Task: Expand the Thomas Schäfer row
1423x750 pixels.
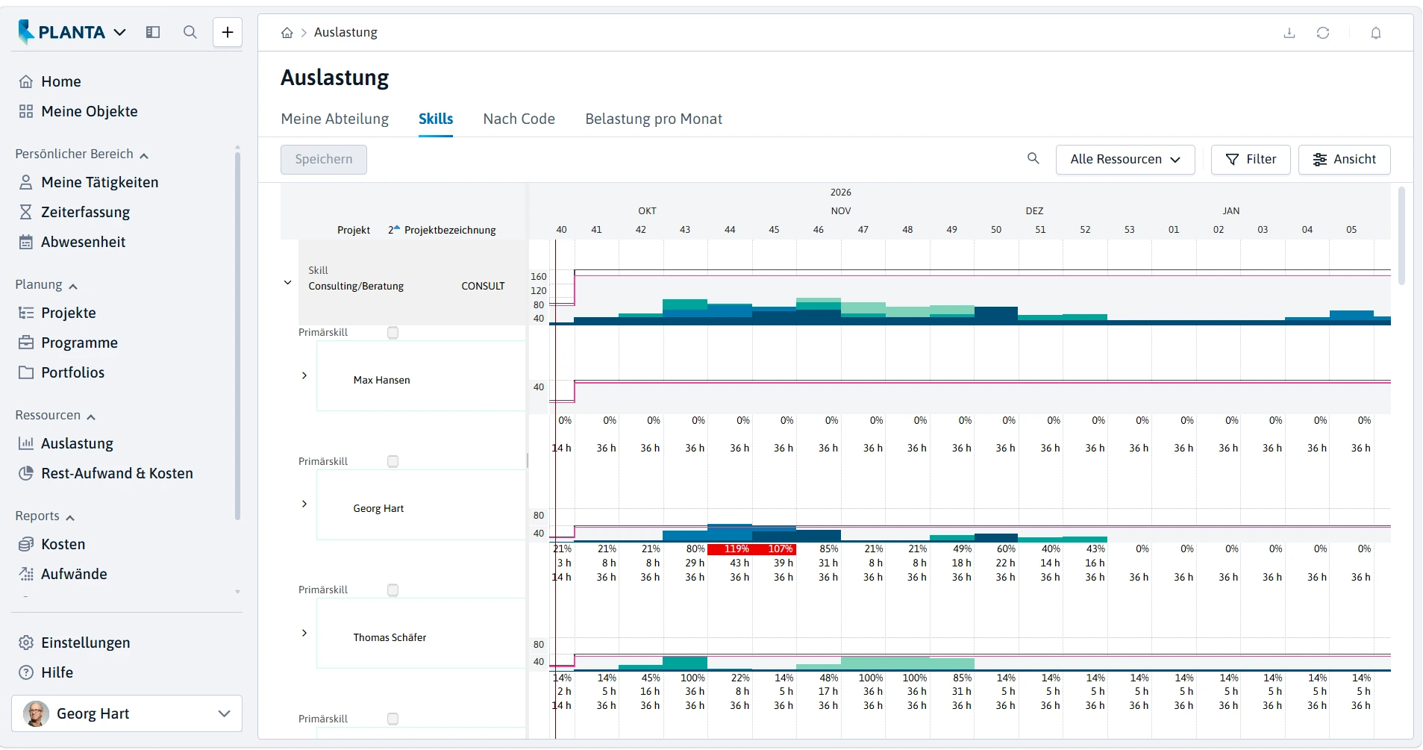Action: 304,633
